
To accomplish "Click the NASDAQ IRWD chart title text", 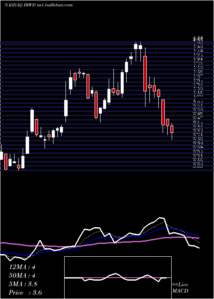I will (39, 5).
